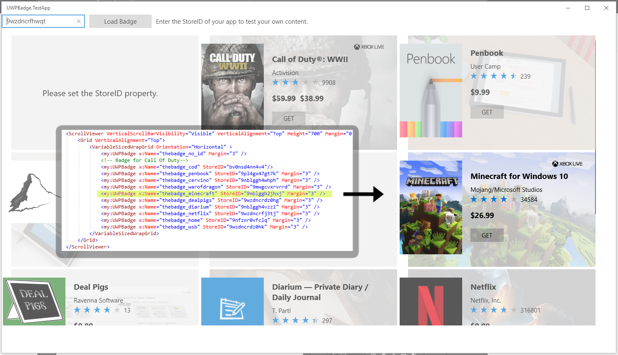Click the Netflix logo icon
The width and height of the screenshot is (618, 355).
(430, 301)
